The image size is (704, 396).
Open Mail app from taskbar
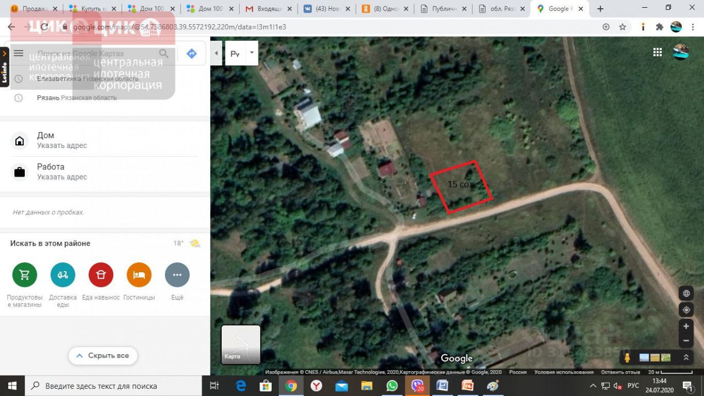point(341,386)
